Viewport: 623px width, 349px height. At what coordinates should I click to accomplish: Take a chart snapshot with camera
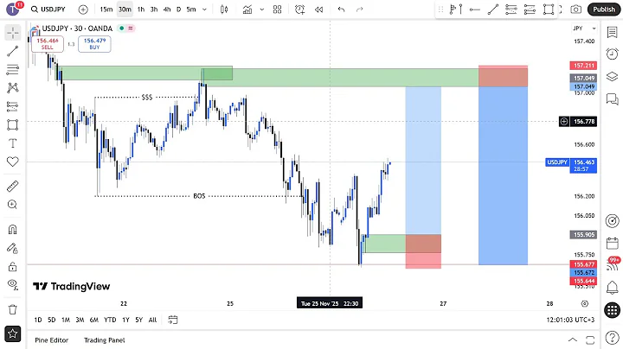[x=575, y=10]
